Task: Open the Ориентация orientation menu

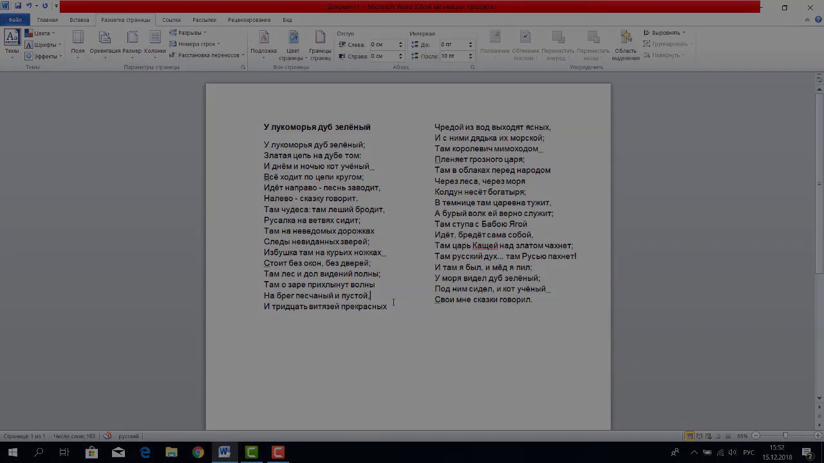Action: pyautogui.click(x=105, y=44)
